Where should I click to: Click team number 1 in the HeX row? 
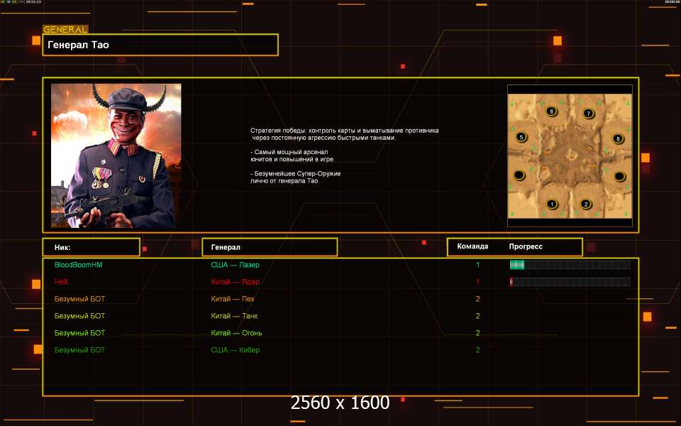point(477,282)
